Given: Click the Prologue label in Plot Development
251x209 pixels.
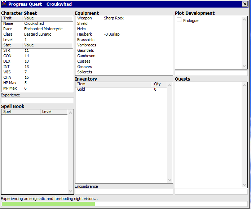Looking at the screenshot, I should pos(191,21).
